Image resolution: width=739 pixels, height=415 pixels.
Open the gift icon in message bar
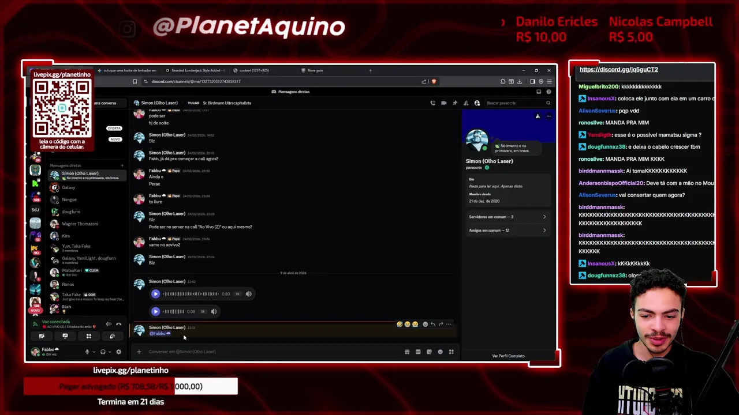click(x=407, y=352)
